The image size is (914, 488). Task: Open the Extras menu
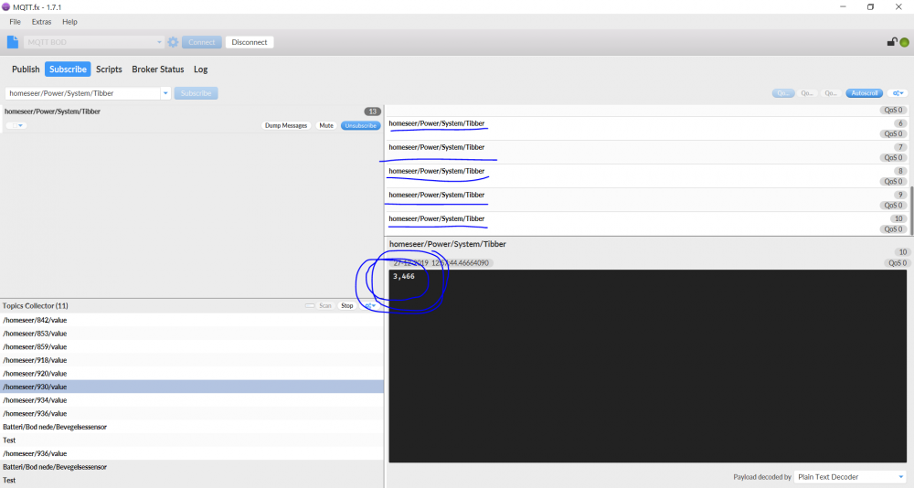point(41,21)
